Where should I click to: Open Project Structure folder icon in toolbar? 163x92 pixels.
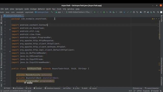pos(141,12)
